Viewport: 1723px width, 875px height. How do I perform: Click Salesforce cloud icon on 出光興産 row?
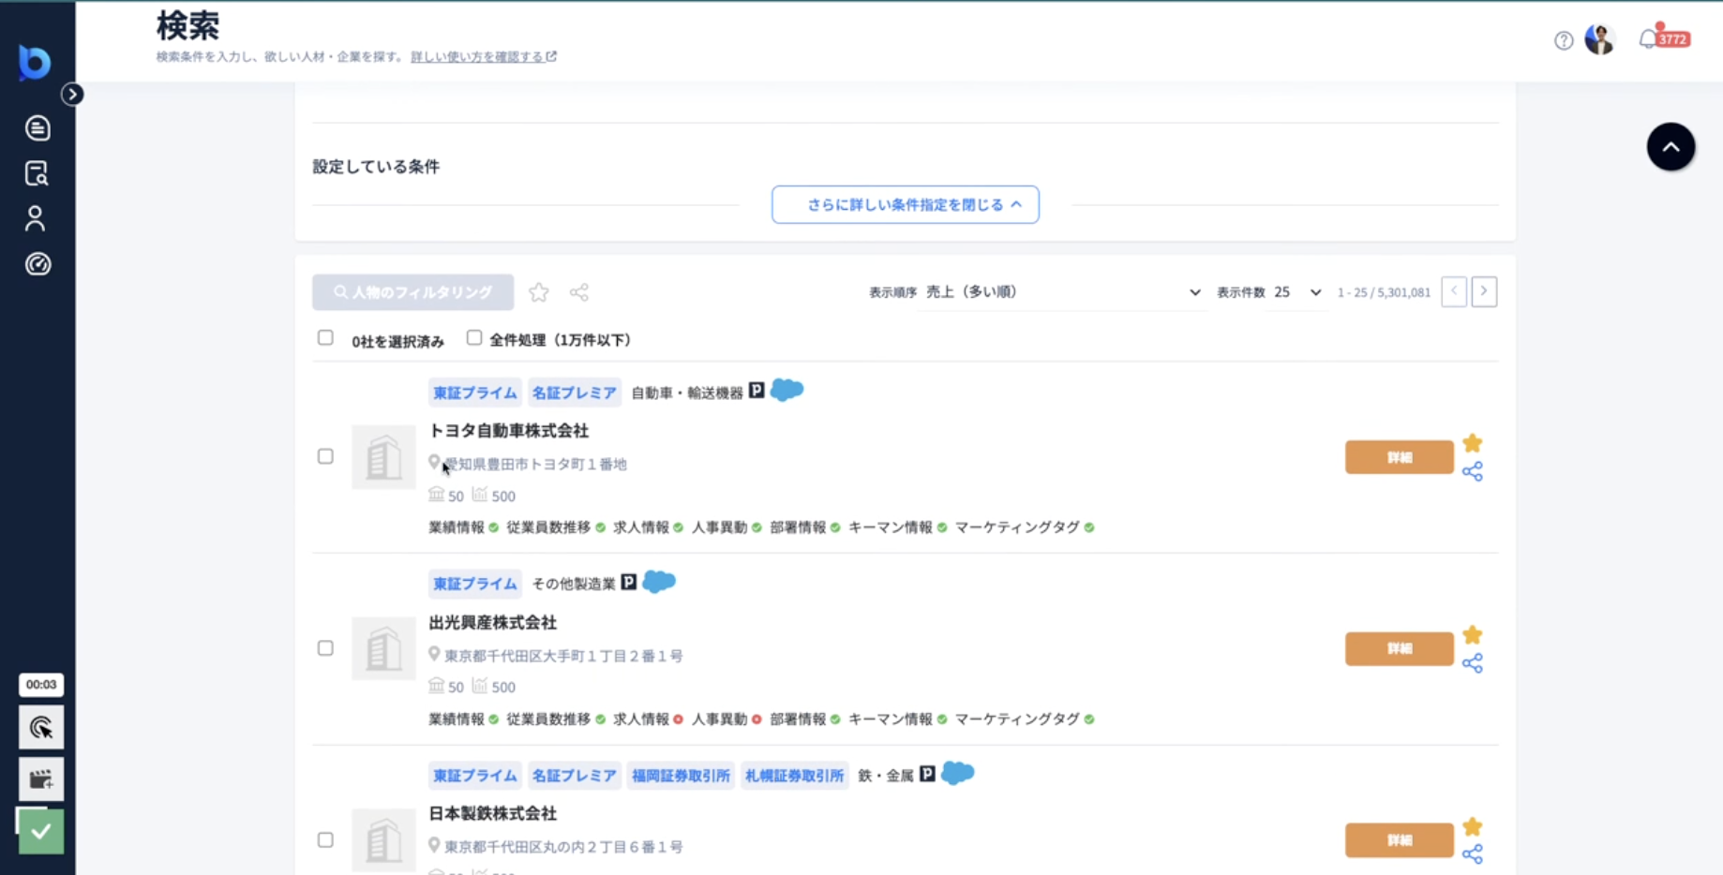point(659,582)
